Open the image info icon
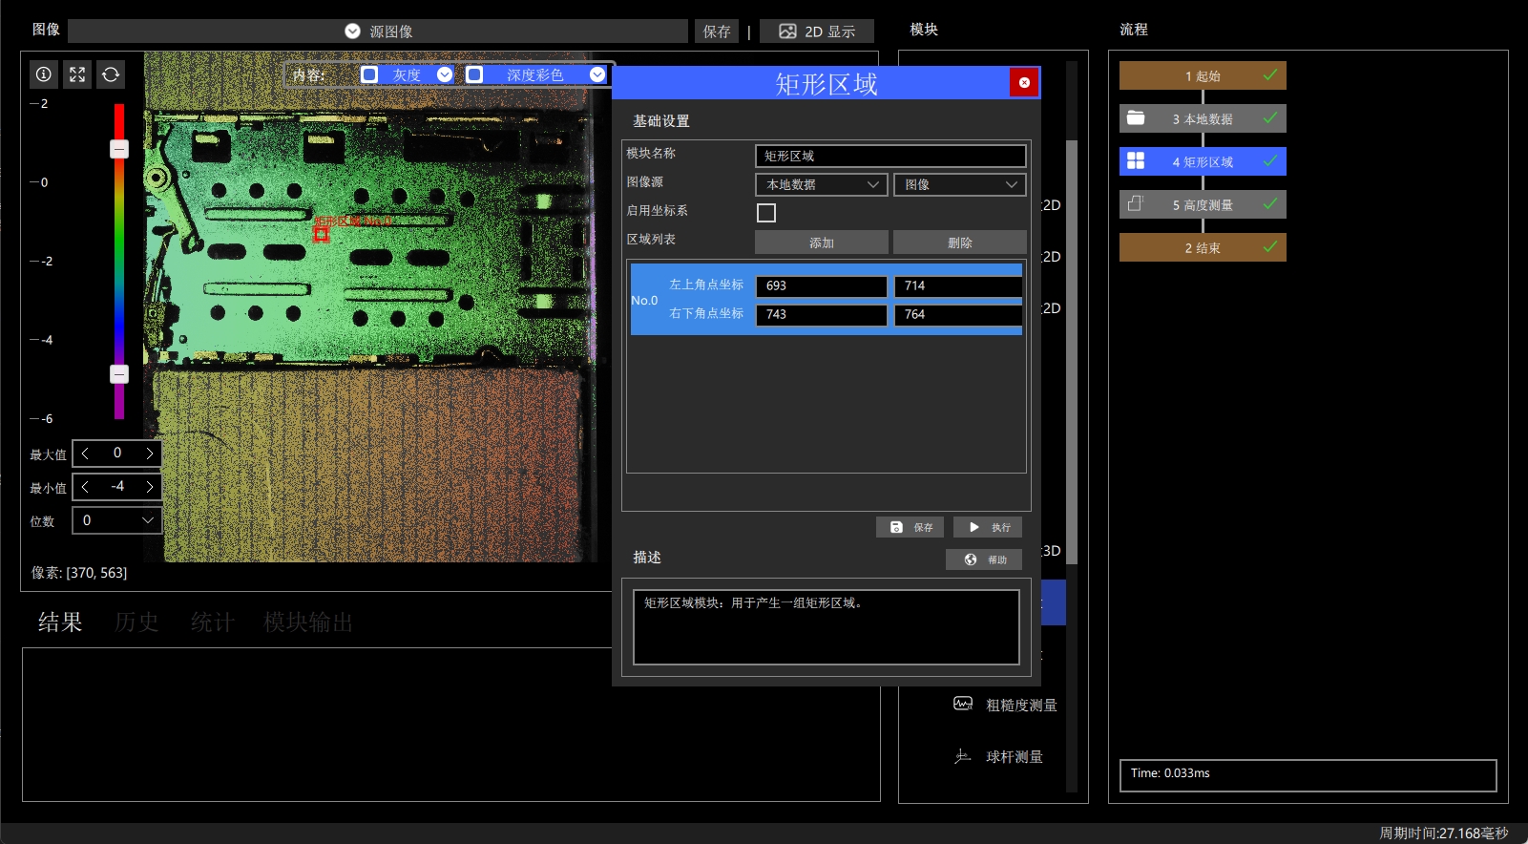1528x844 pixels. [x=44, y=74]
